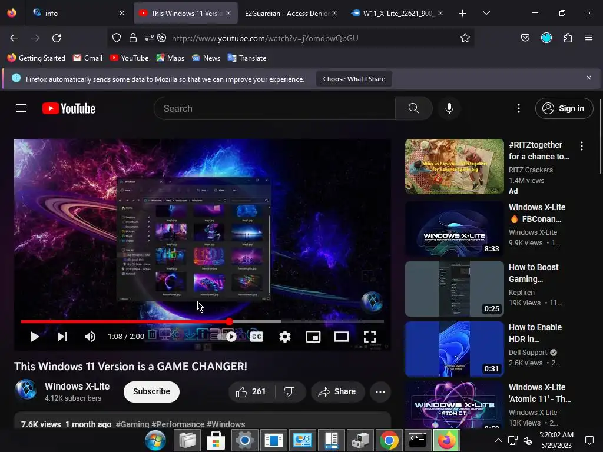Play the paused video

(x=35, y=337)
